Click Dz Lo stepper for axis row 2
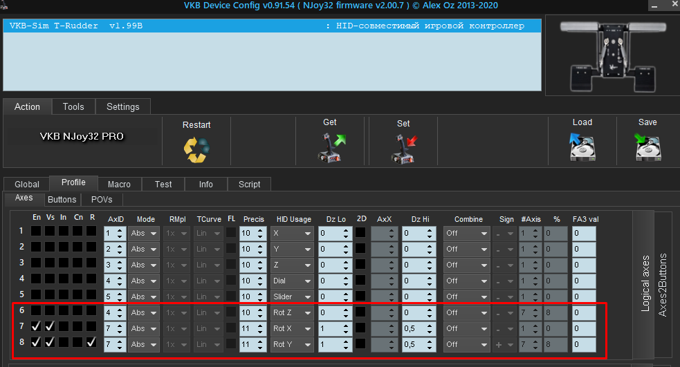Viewport: 680px width, 367px height. (x=346, y=249)
